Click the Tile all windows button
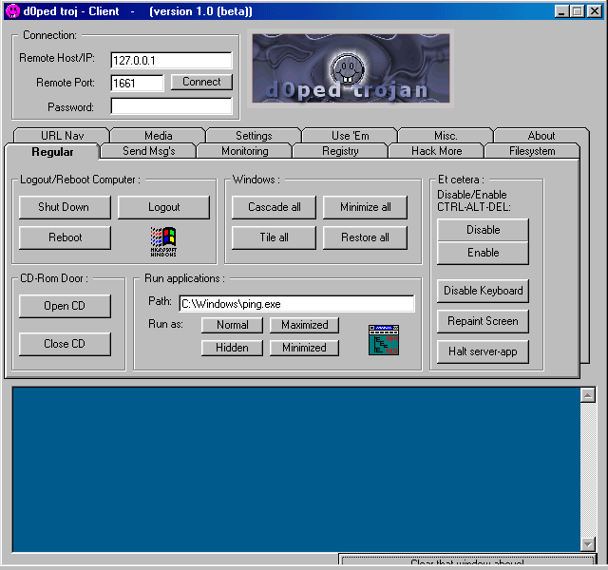 tap(275, 237)
